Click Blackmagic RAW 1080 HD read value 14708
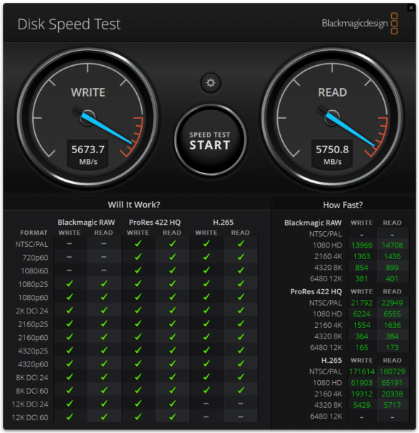419x433 pixels. point(392,245)
